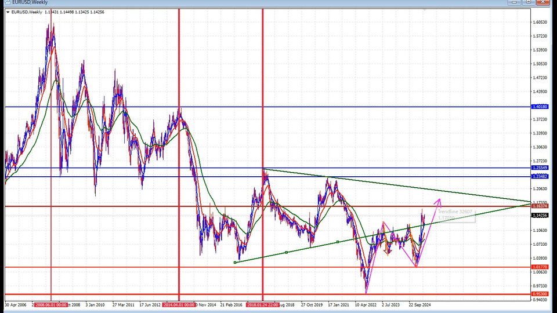Click the 2 Jul 2023 time axis label
The image size is (557, 313).
(x=390, y=305)
